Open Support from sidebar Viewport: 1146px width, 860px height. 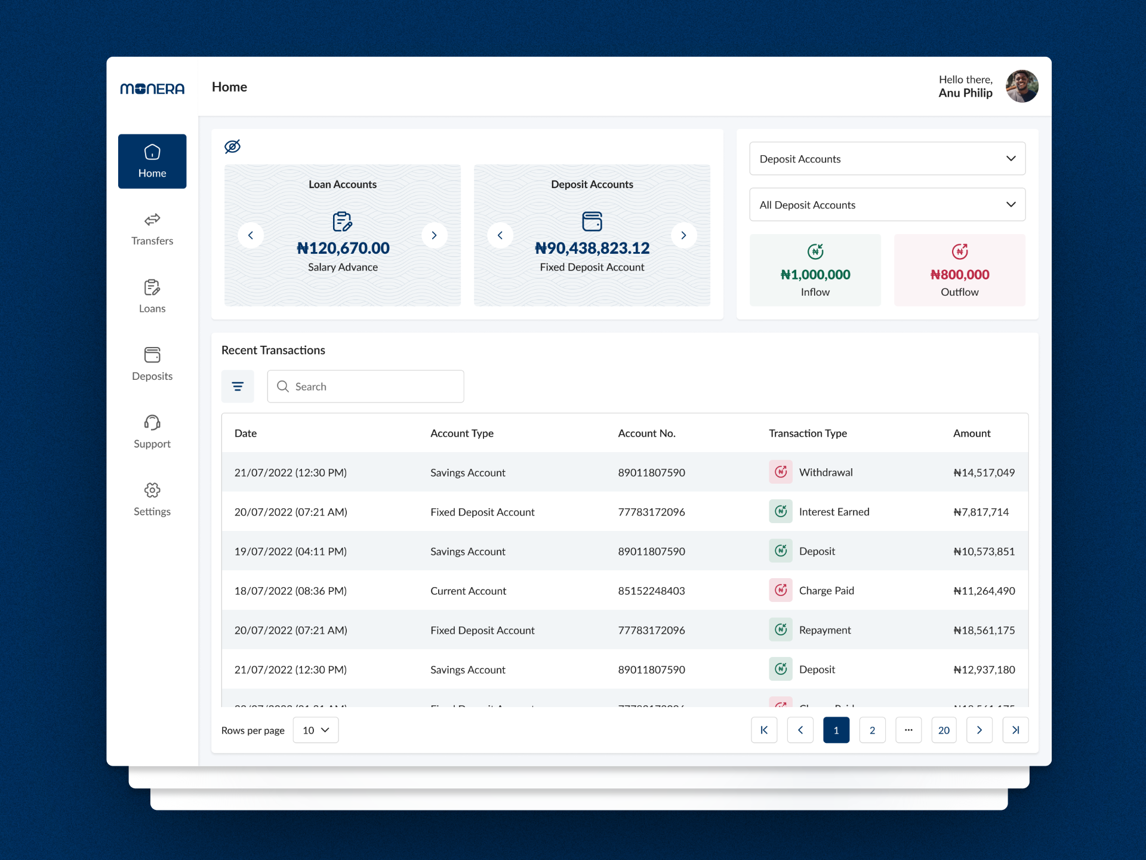152,431
